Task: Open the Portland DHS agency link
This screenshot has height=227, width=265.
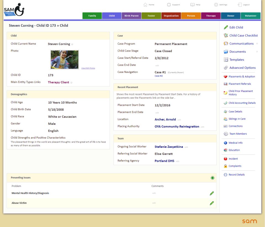Action: pyautogui.click(x=164, y=161)
